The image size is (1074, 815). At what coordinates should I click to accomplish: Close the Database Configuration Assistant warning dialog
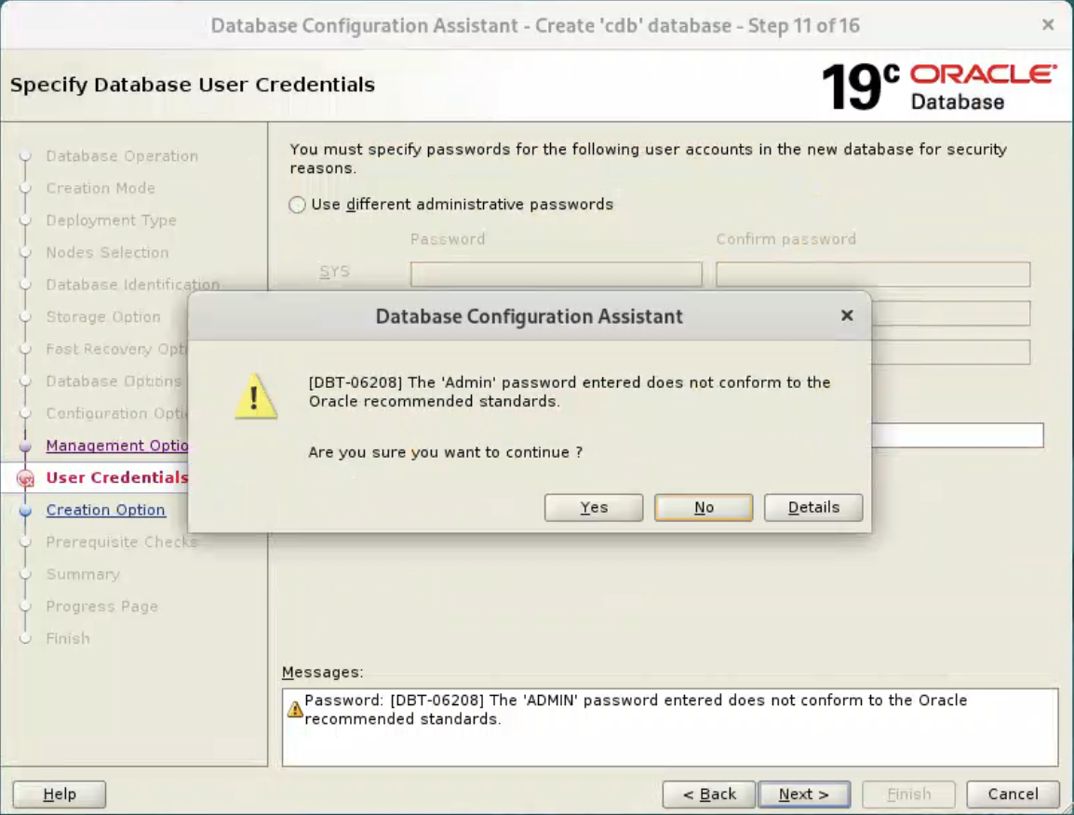click(847, 315)
